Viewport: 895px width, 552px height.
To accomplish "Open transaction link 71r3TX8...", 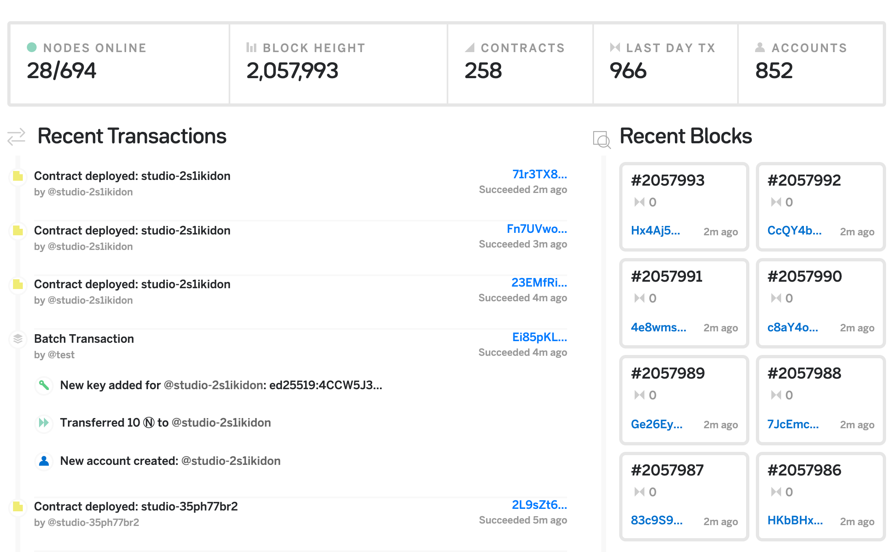I will [539, 174].
